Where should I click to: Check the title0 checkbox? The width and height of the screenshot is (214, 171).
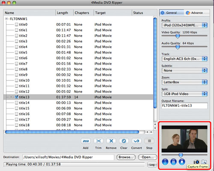[x=17, y=24]
